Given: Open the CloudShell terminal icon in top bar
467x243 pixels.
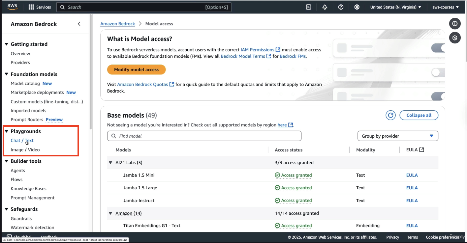Looking at the screenshot, I should 309,7.
